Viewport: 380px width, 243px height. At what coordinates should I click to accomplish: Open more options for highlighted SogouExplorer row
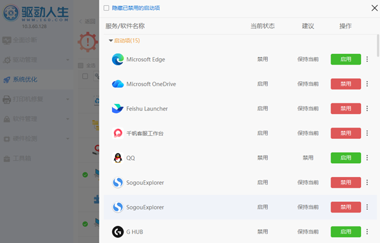coord(367,207)
